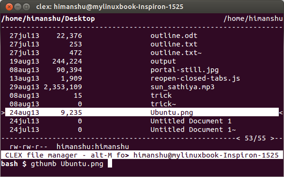Click the /home/himanshu/Desktop path header

pos(48,19)
